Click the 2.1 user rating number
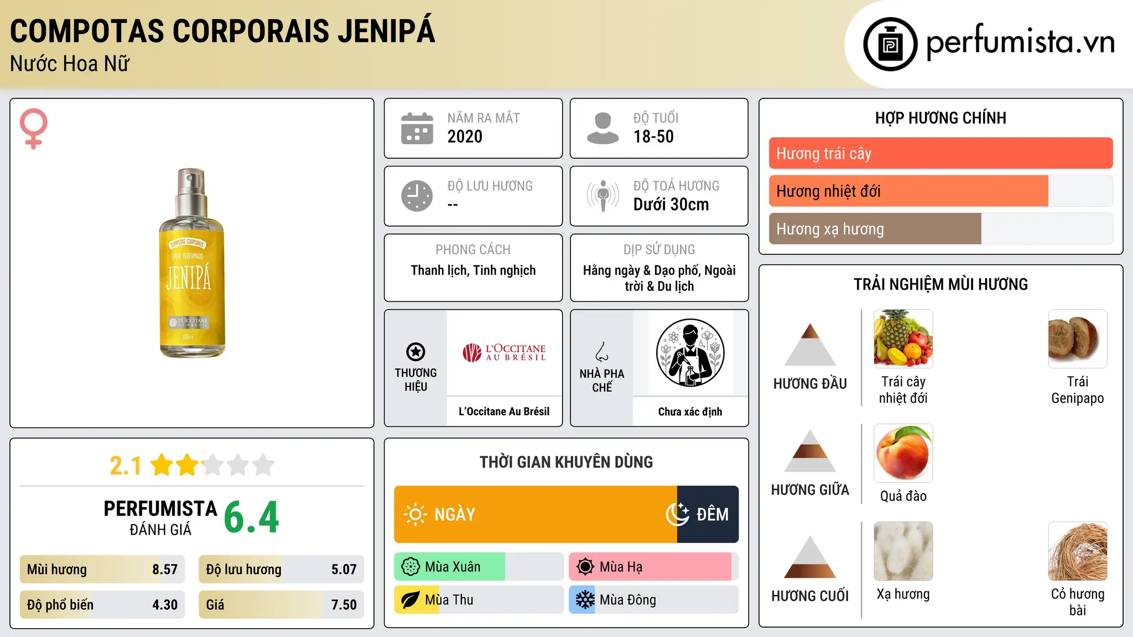 click(126, 466)
